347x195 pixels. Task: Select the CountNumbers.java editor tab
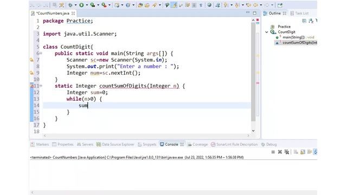pos(53,14)
